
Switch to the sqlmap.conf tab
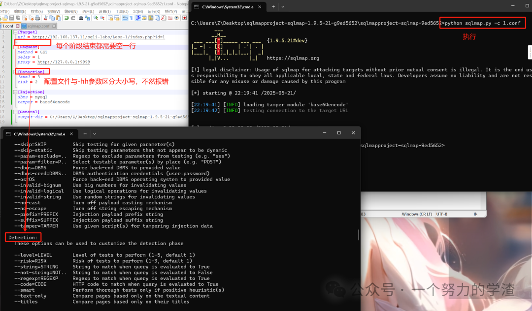[x=38, y=26]
